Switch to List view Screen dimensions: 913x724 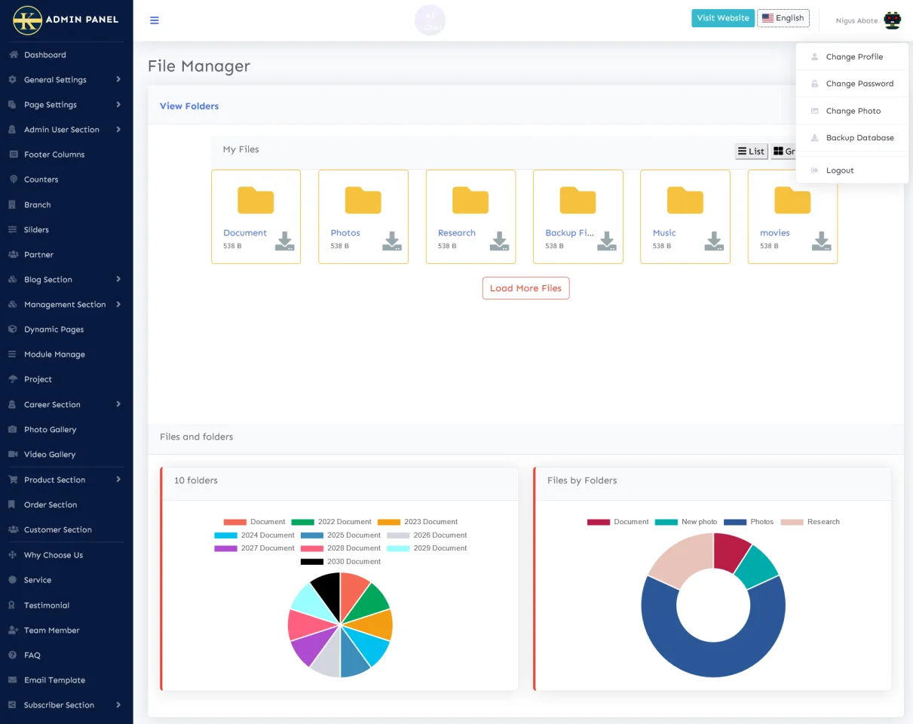pyautogui.click(x=752, y=152)
